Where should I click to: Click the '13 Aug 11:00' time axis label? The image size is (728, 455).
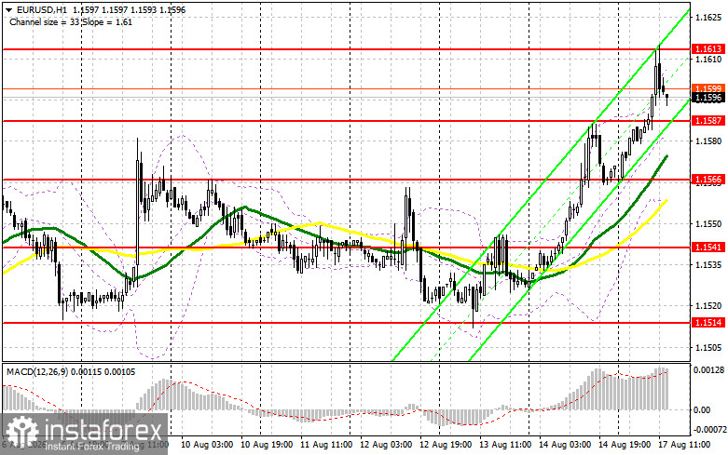click(505, 445)
